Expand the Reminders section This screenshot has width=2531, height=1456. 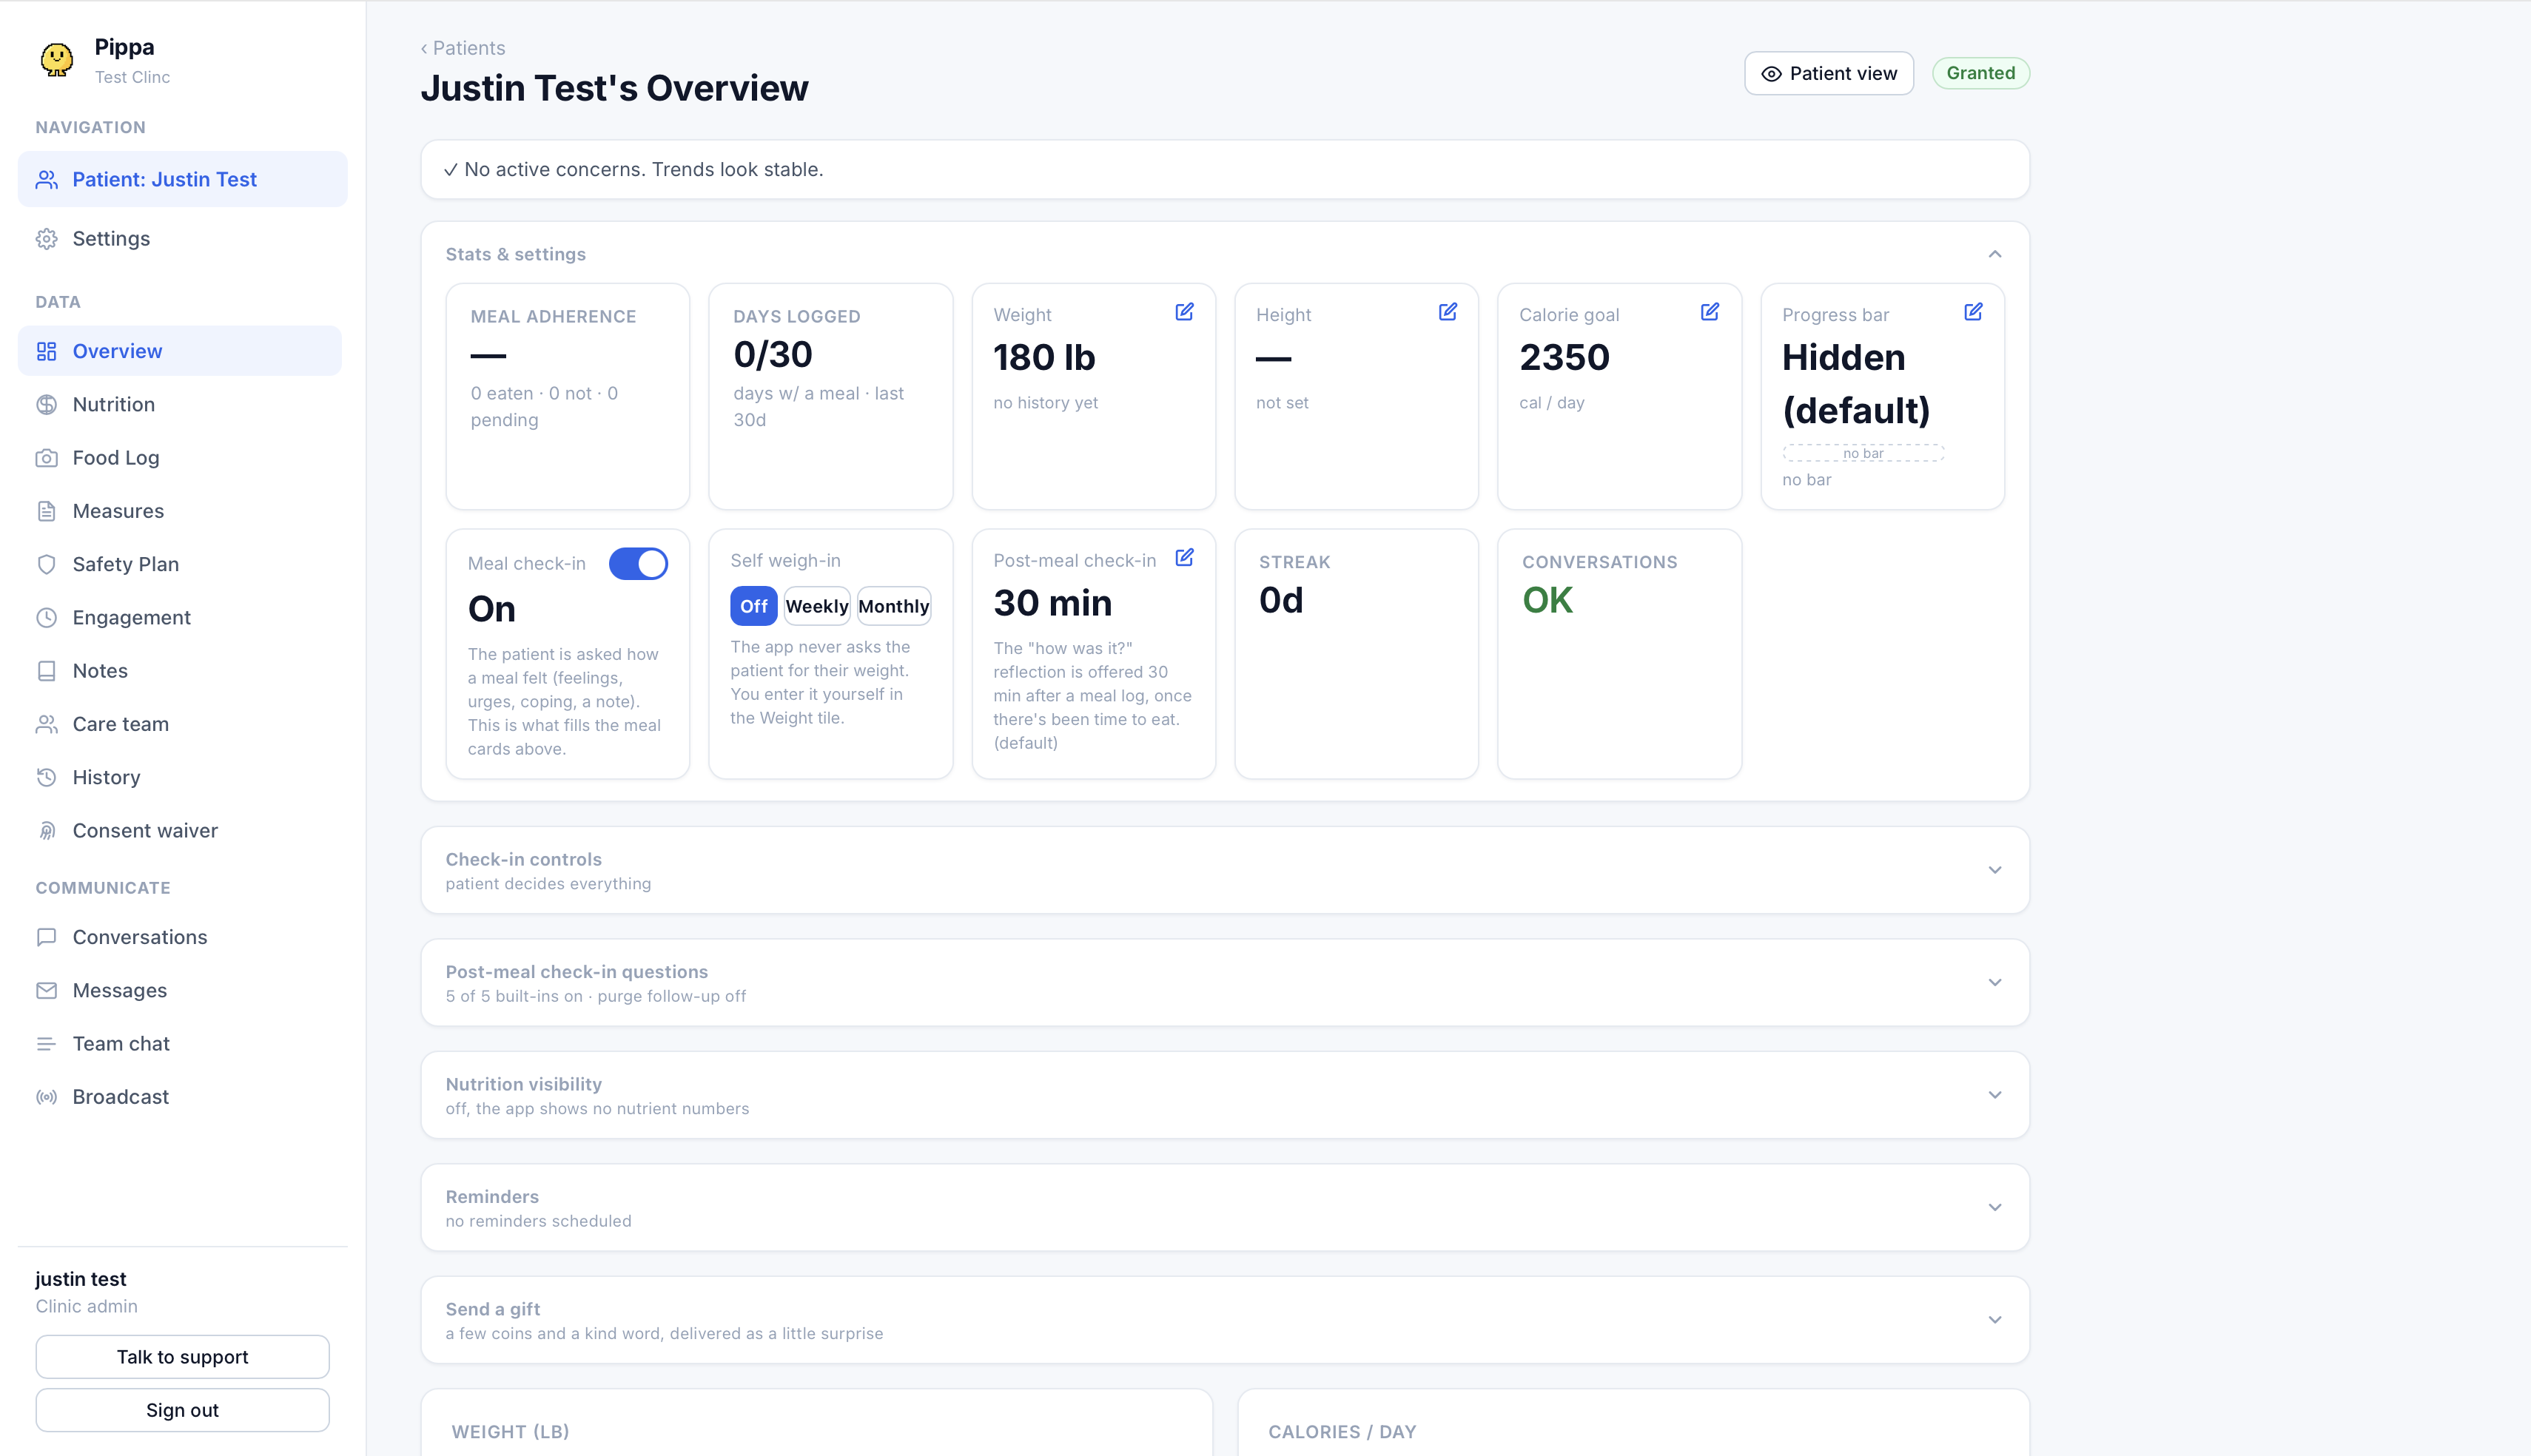pos(1994,1207)
